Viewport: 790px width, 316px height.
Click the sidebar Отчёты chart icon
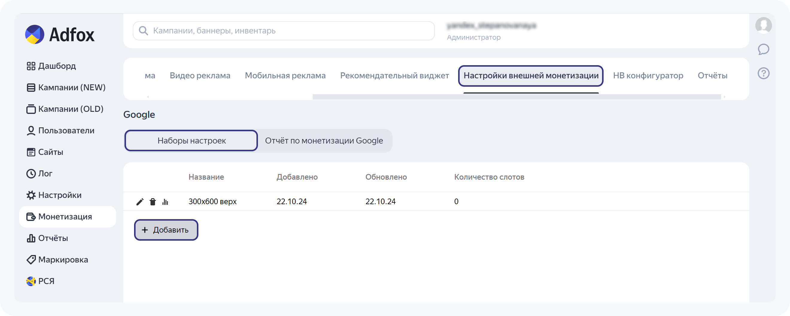pos(31,238)
